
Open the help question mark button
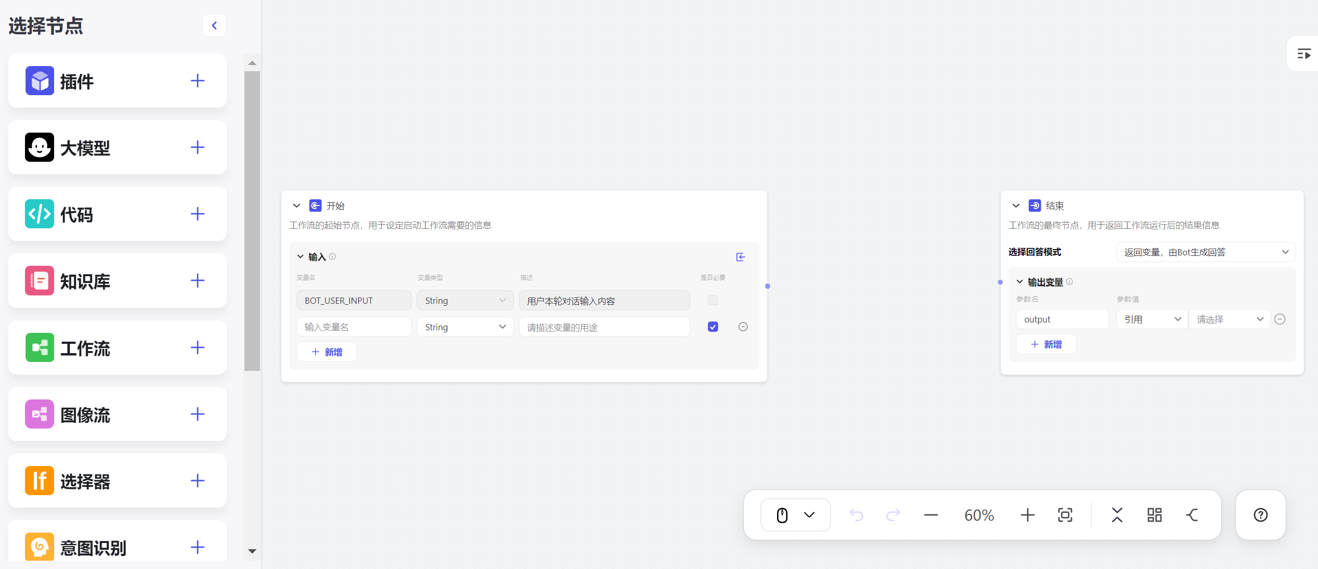1260,515
